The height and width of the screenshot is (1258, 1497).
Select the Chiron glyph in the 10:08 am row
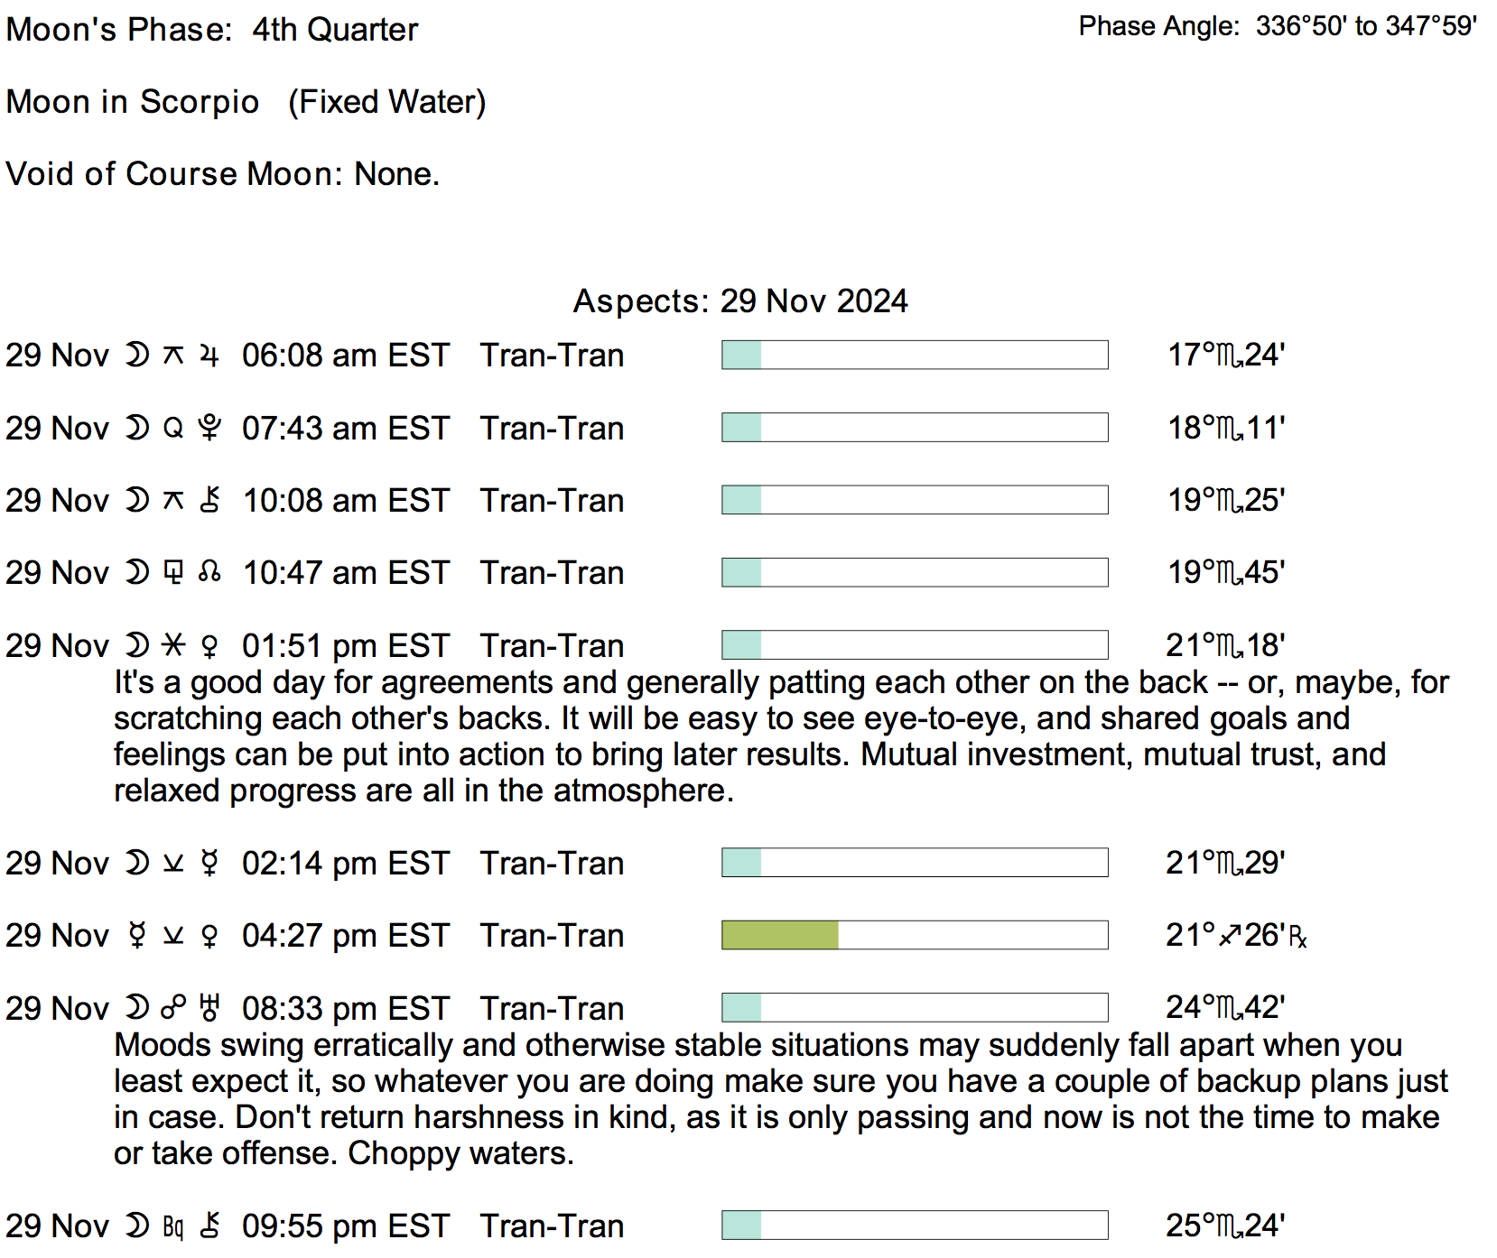[x=209, y=500]
